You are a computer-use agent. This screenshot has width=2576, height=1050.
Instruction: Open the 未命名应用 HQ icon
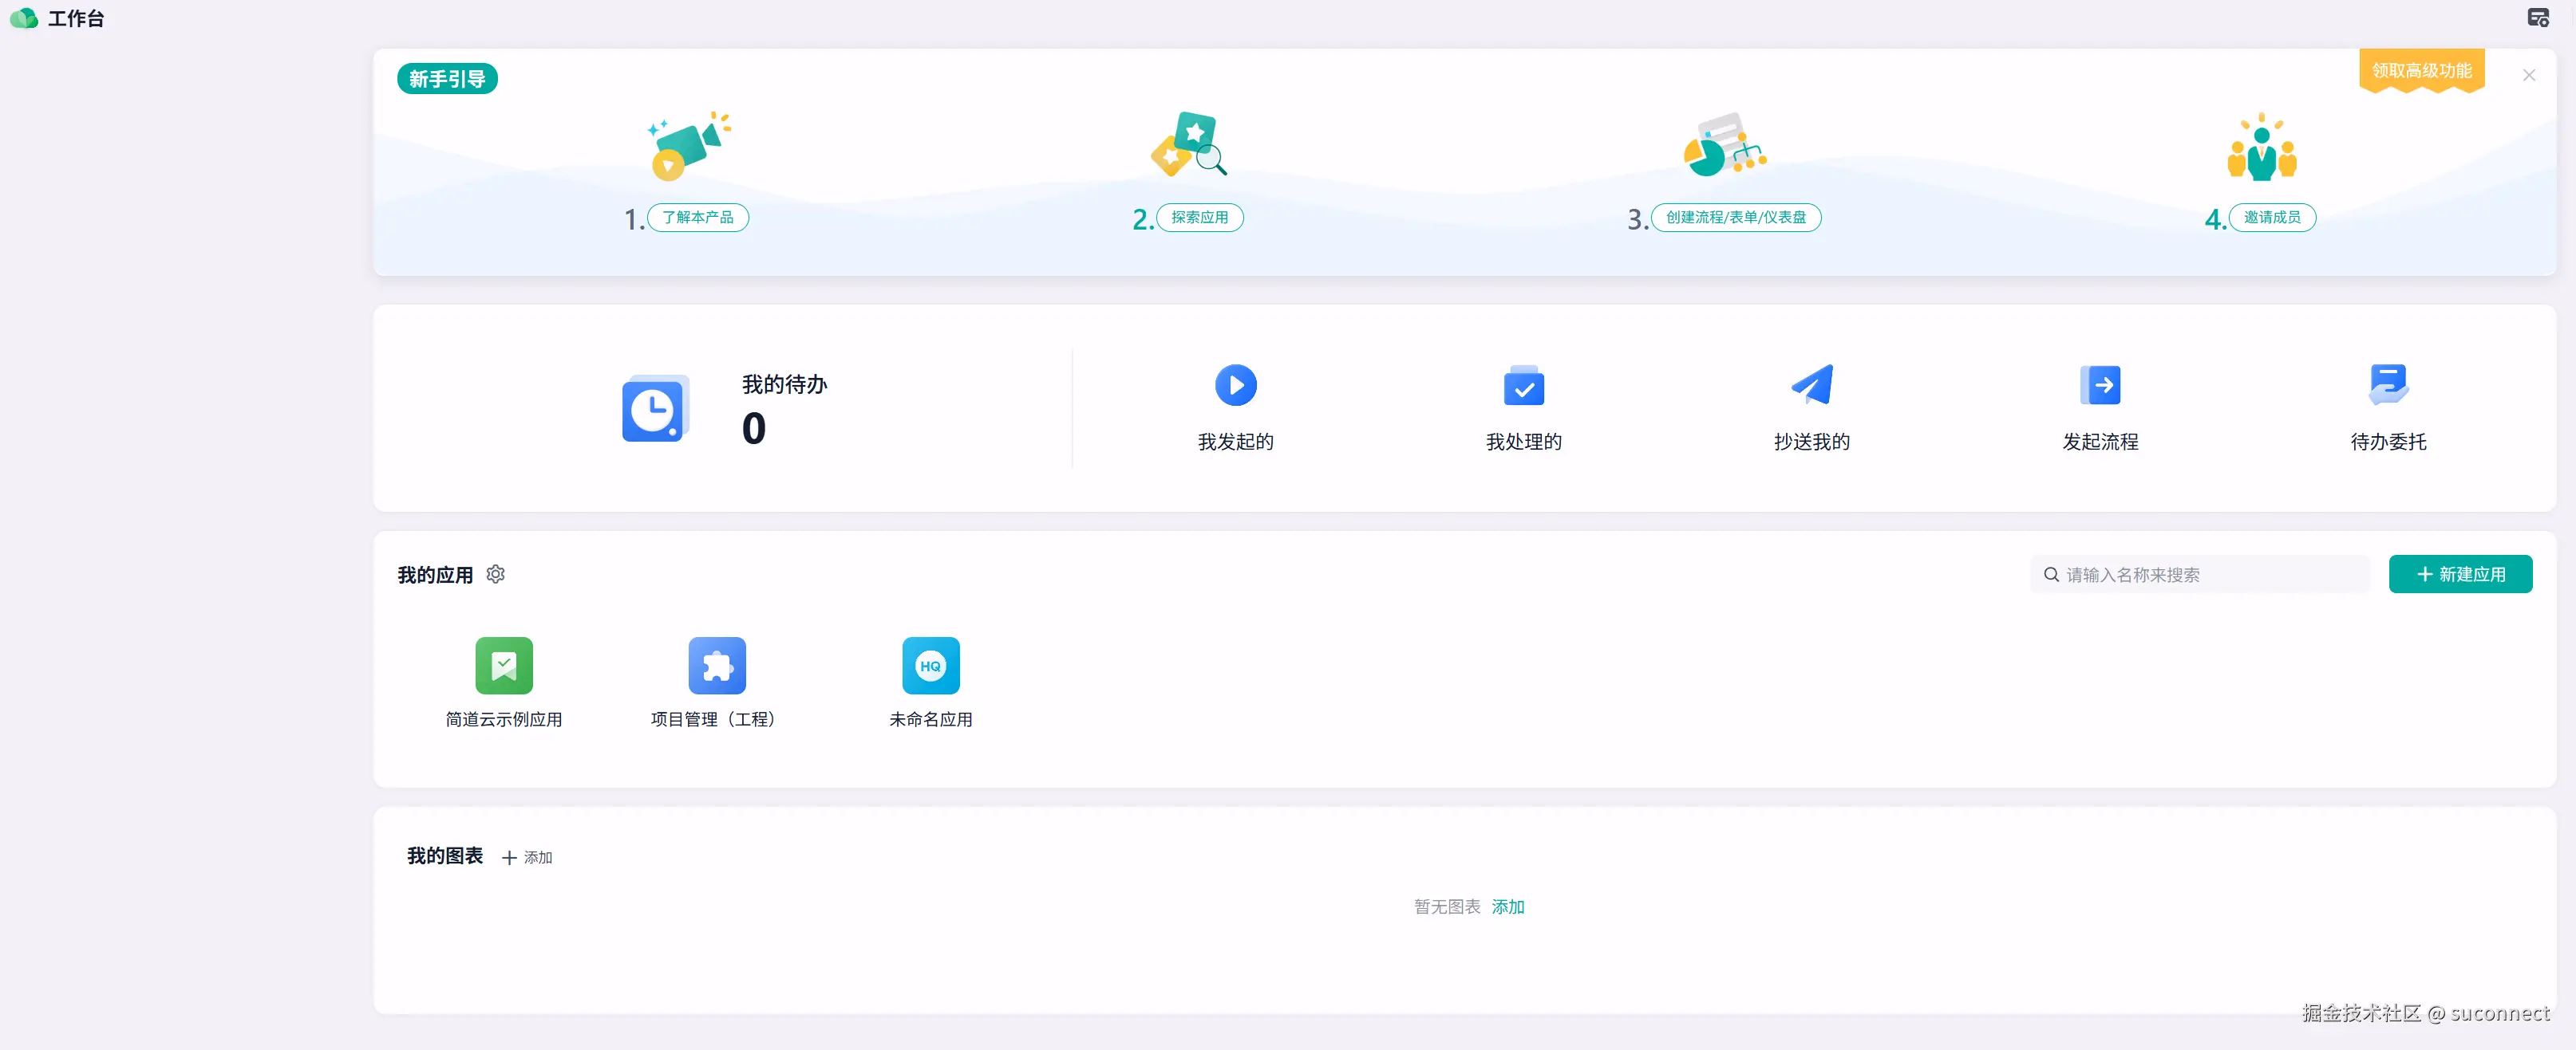930,666
